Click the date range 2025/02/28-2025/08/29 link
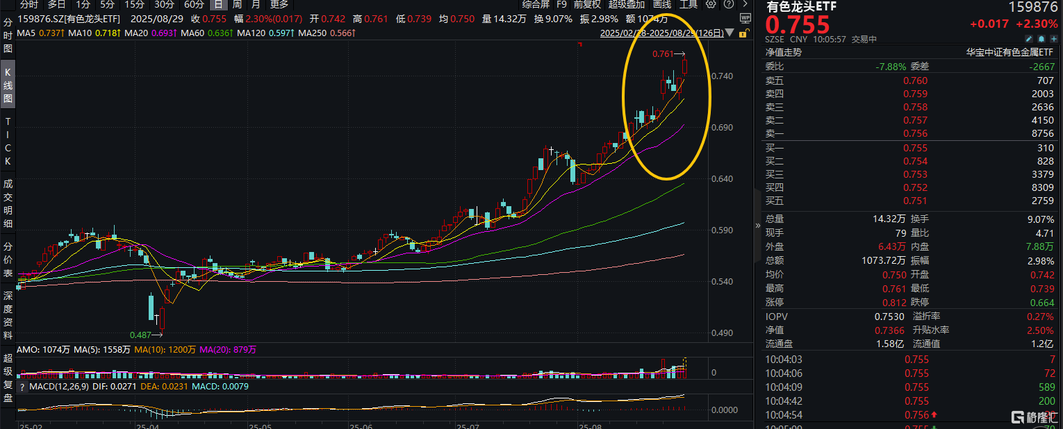Screen dimensions: 1063x429 click(x=661, y=33)
